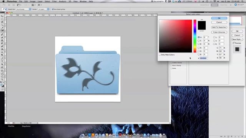The width and height of the screenshot is (246, 138).
Task: Select the Marquee tool
Action: tap(2, 19)
